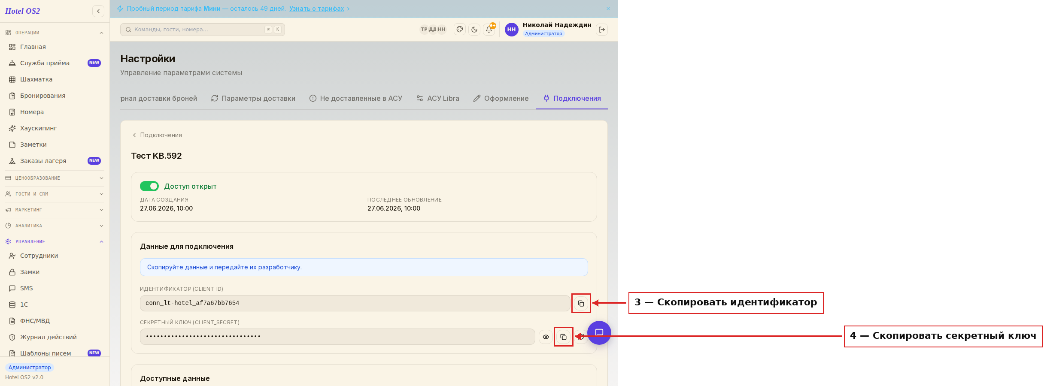Open Бронирования section
The width and height of the screenshot is (1053, 386).
pos(55,96)
